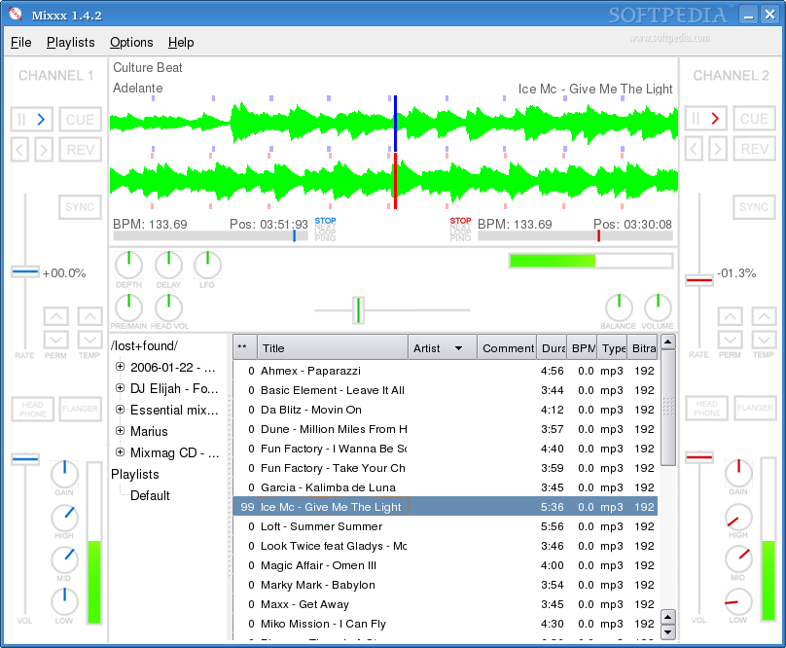Nudge Channel 1 permanent rate up
The image size is (786, 648).
(55, 316)
